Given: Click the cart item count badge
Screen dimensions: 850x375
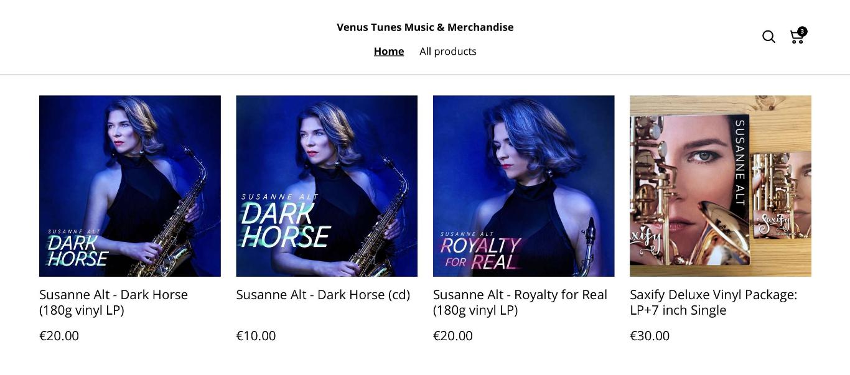Looking at the screenshot, I should click(x=802, y=31).
